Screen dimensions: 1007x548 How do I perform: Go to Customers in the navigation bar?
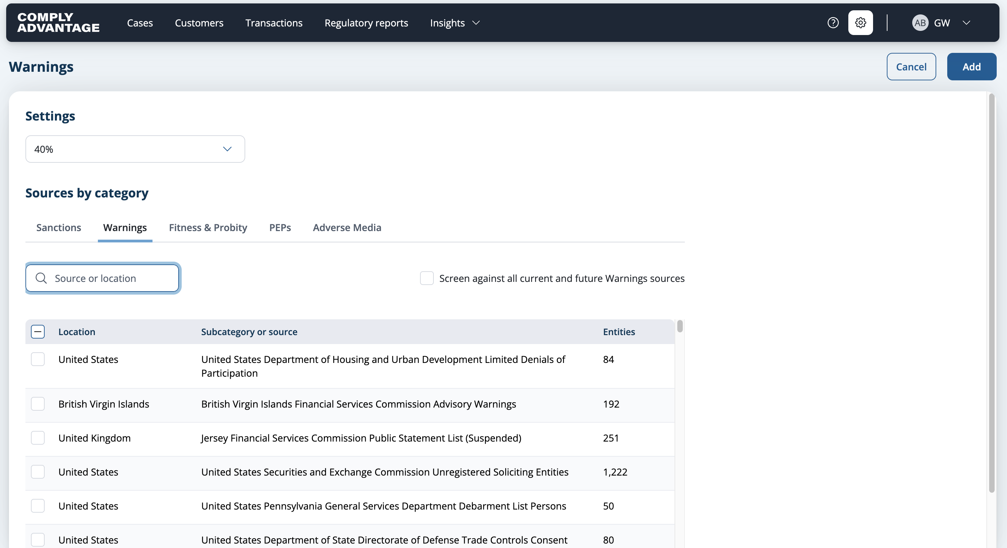tap(199, 23)
